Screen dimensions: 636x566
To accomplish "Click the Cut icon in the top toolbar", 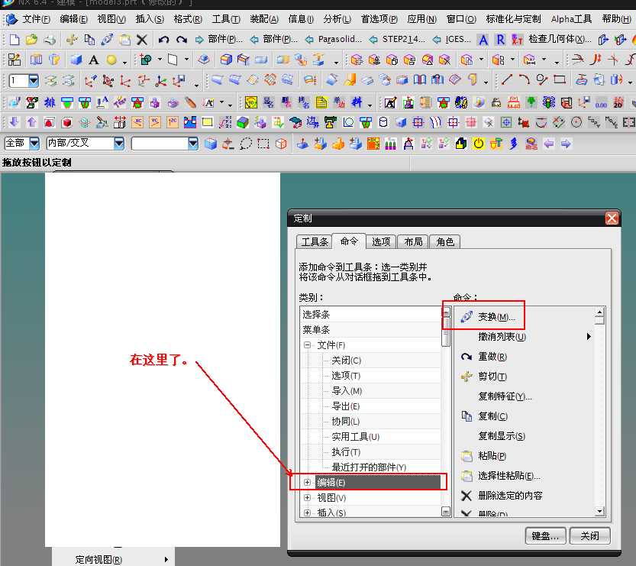I will coord(72,40).
